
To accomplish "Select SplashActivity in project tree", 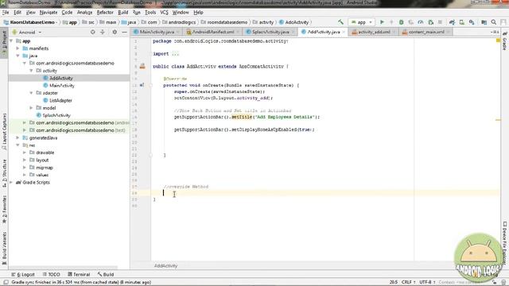I will tap(56, 115).
